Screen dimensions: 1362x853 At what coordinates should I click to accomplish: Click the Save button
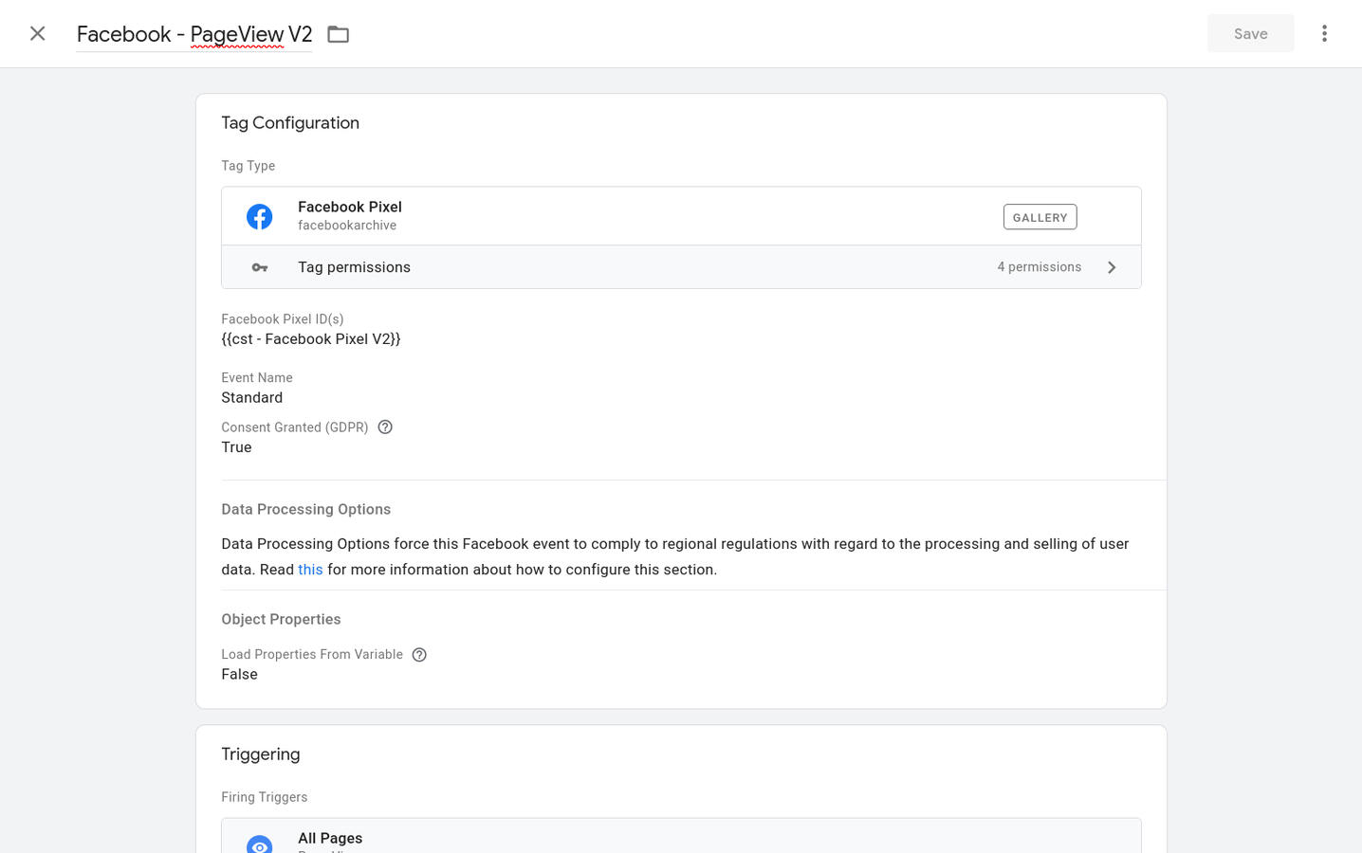tap(1250, 34)
